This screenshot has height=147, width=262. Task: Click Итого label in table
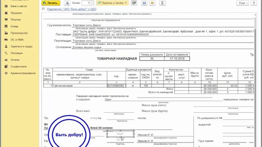(x=169, y=89)
